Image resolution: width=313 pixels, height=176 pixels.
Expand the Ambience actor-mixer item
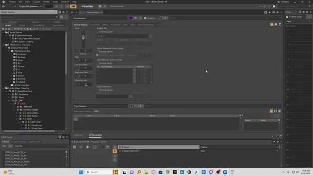point(9,94)
